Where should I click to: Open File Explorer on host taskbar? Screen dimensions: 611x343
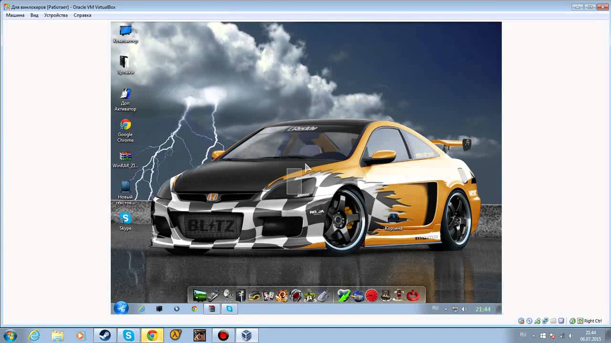pos(57,335)
